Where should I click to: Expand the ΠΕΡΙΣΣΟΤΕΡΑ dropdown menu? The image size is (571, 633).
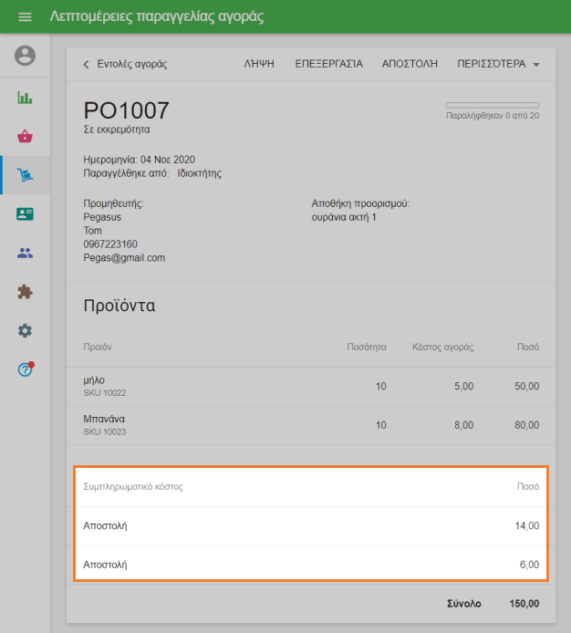pyautogui.click(x=498, y=64)
